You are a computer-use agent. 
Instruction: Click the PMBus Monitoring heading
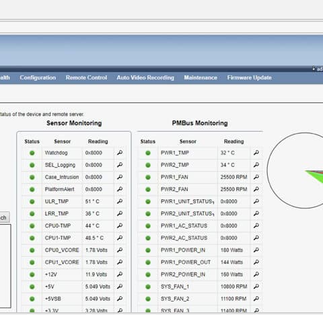click(200, 123)
